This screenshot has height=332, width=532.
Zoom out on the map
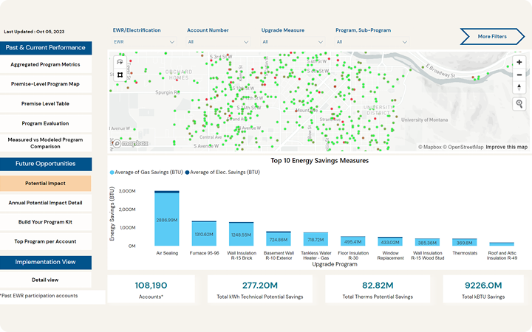point(519,75)
